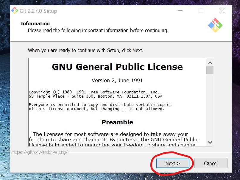Click the Information header text
The width and height of the screenshot is (240, 180).
(35, 24)
